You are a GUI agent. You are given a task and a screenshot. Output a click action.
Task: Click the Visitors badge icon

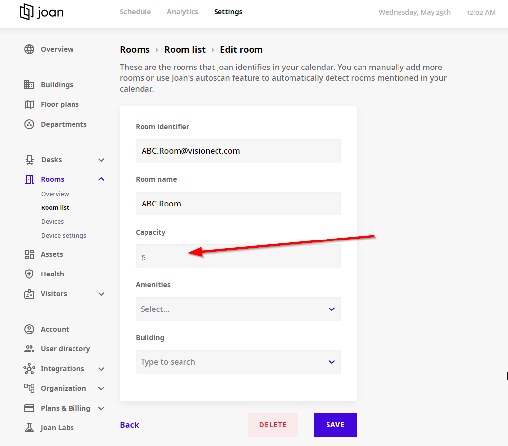[29, 294]
